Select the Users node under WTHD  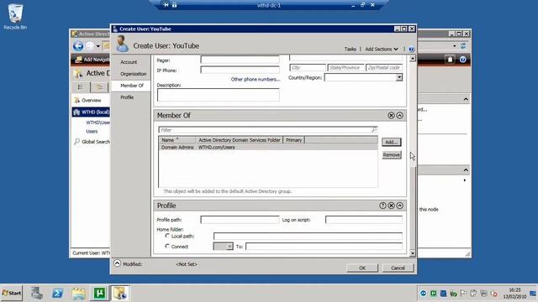92,131
